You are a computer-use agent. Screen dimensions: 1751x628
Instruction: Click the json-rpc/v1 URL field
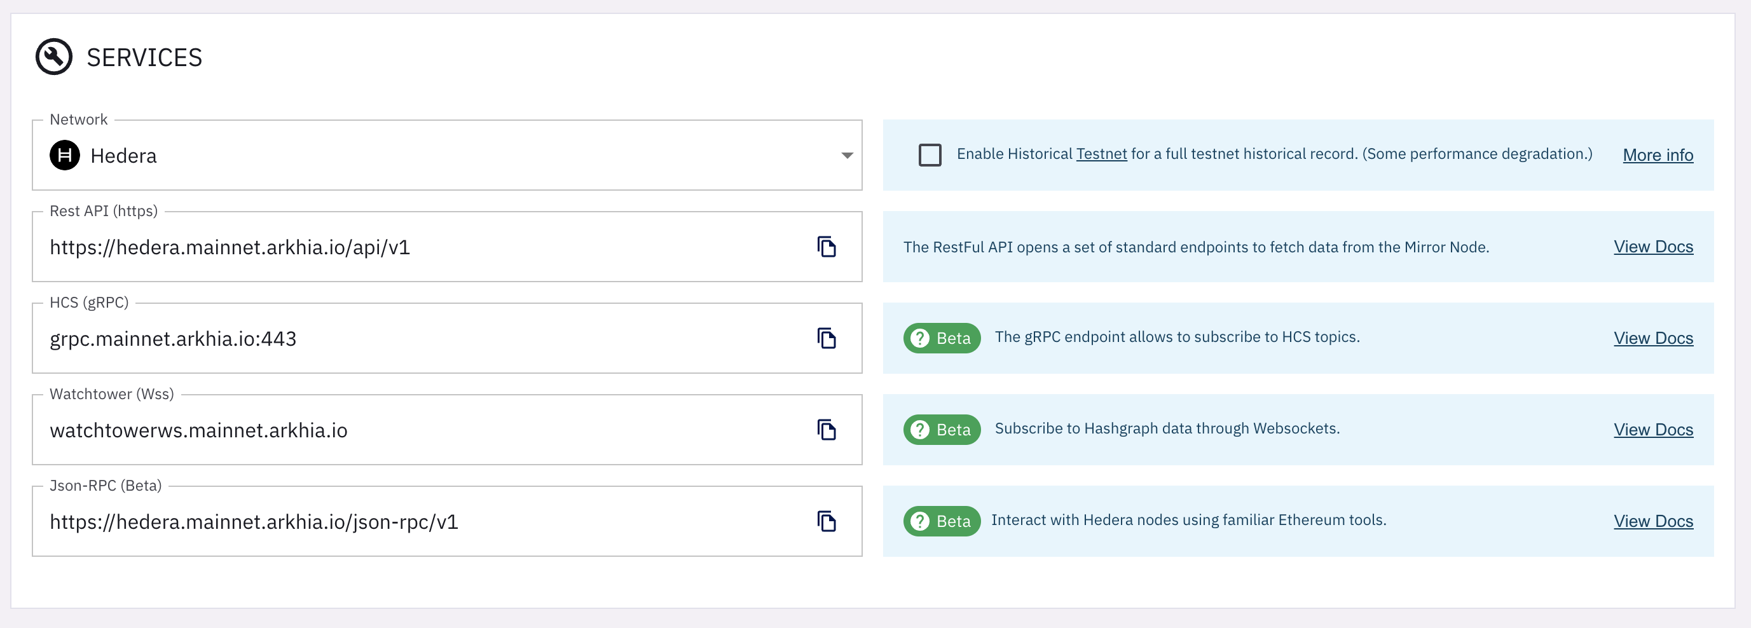[x=446, y=521]
